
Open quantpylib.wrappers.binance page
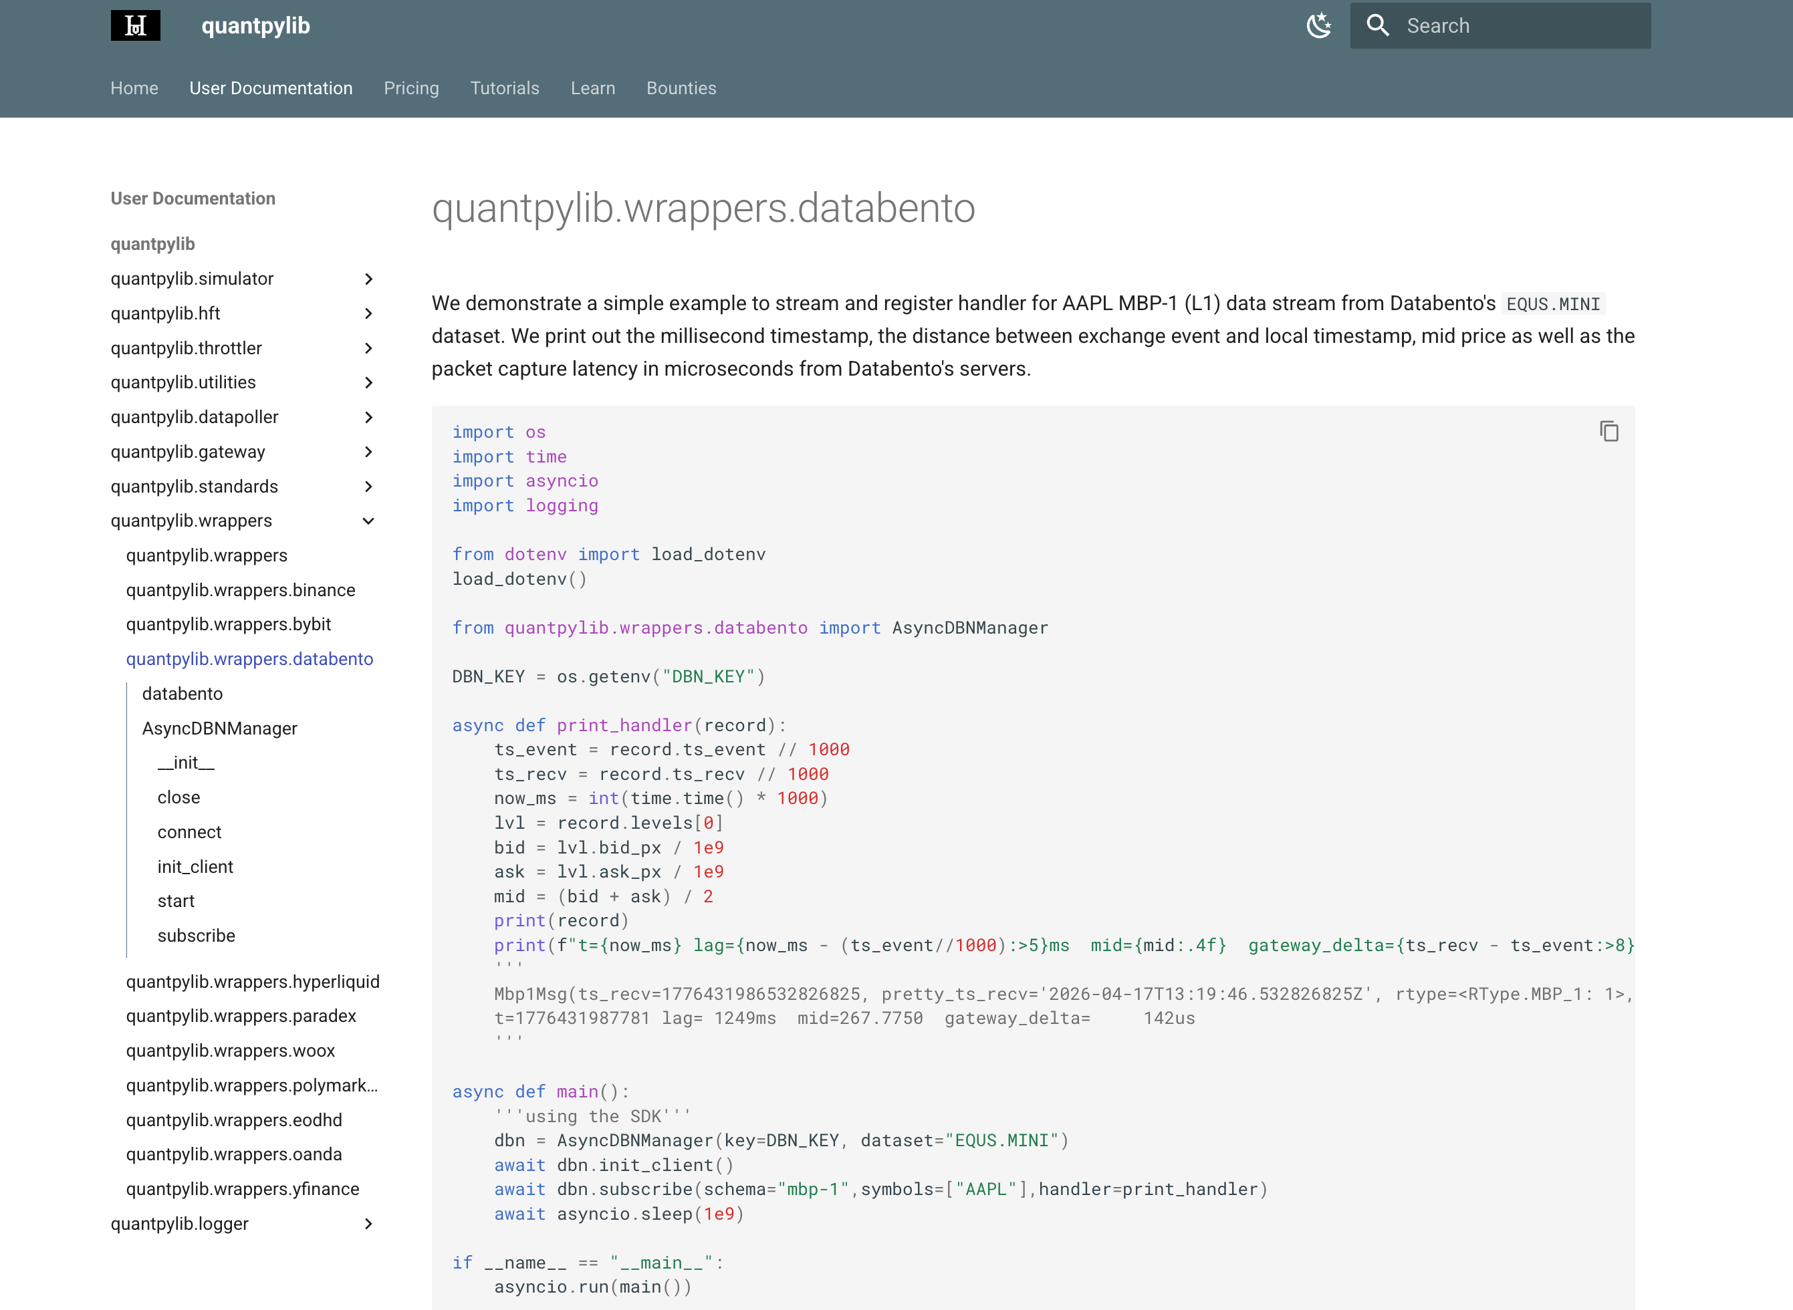240,590
